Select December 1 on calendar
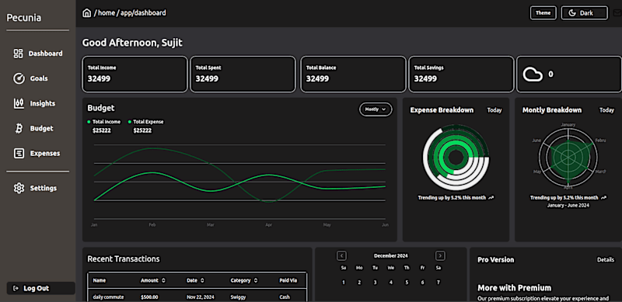This screenshot has width=622, height=302. pyautogui.click(x=344, y=283)
